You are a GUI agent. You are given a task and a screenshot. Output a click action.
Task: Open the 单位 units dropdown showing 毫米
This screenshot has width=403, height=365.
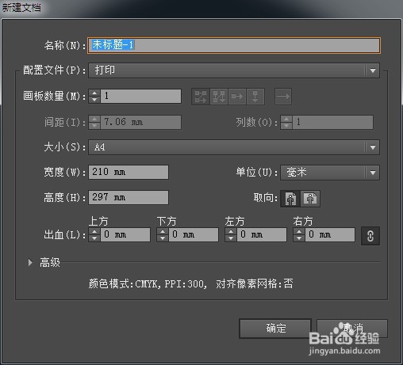pyautogui.click(x=330, y=173)
